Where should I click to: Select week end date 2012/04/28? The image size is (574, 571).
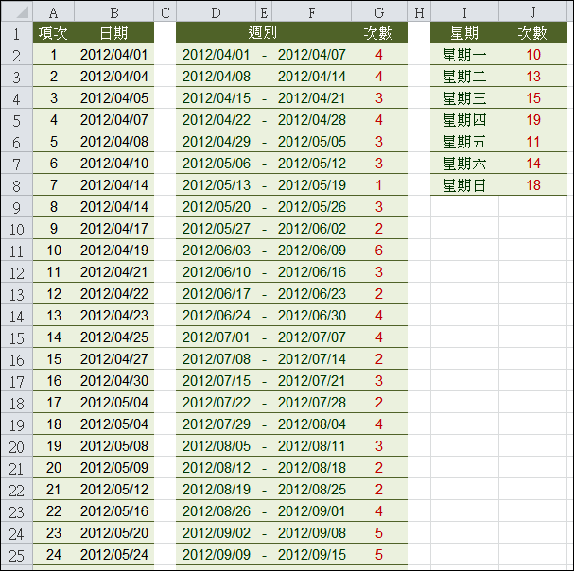(311, 120)
